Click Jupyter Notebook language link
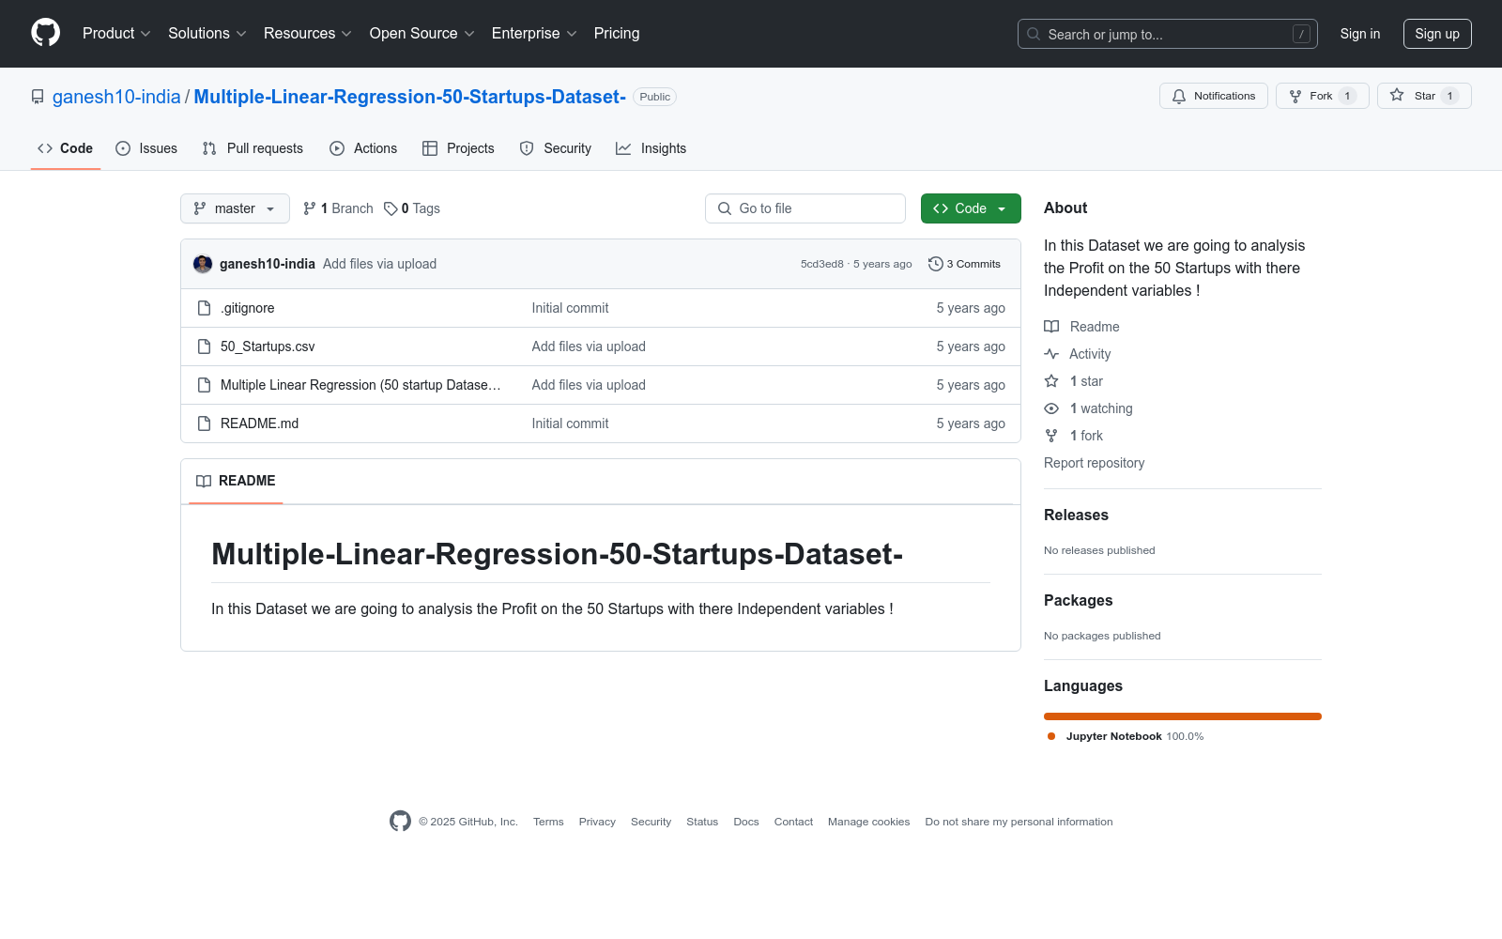 [1126, 736]
